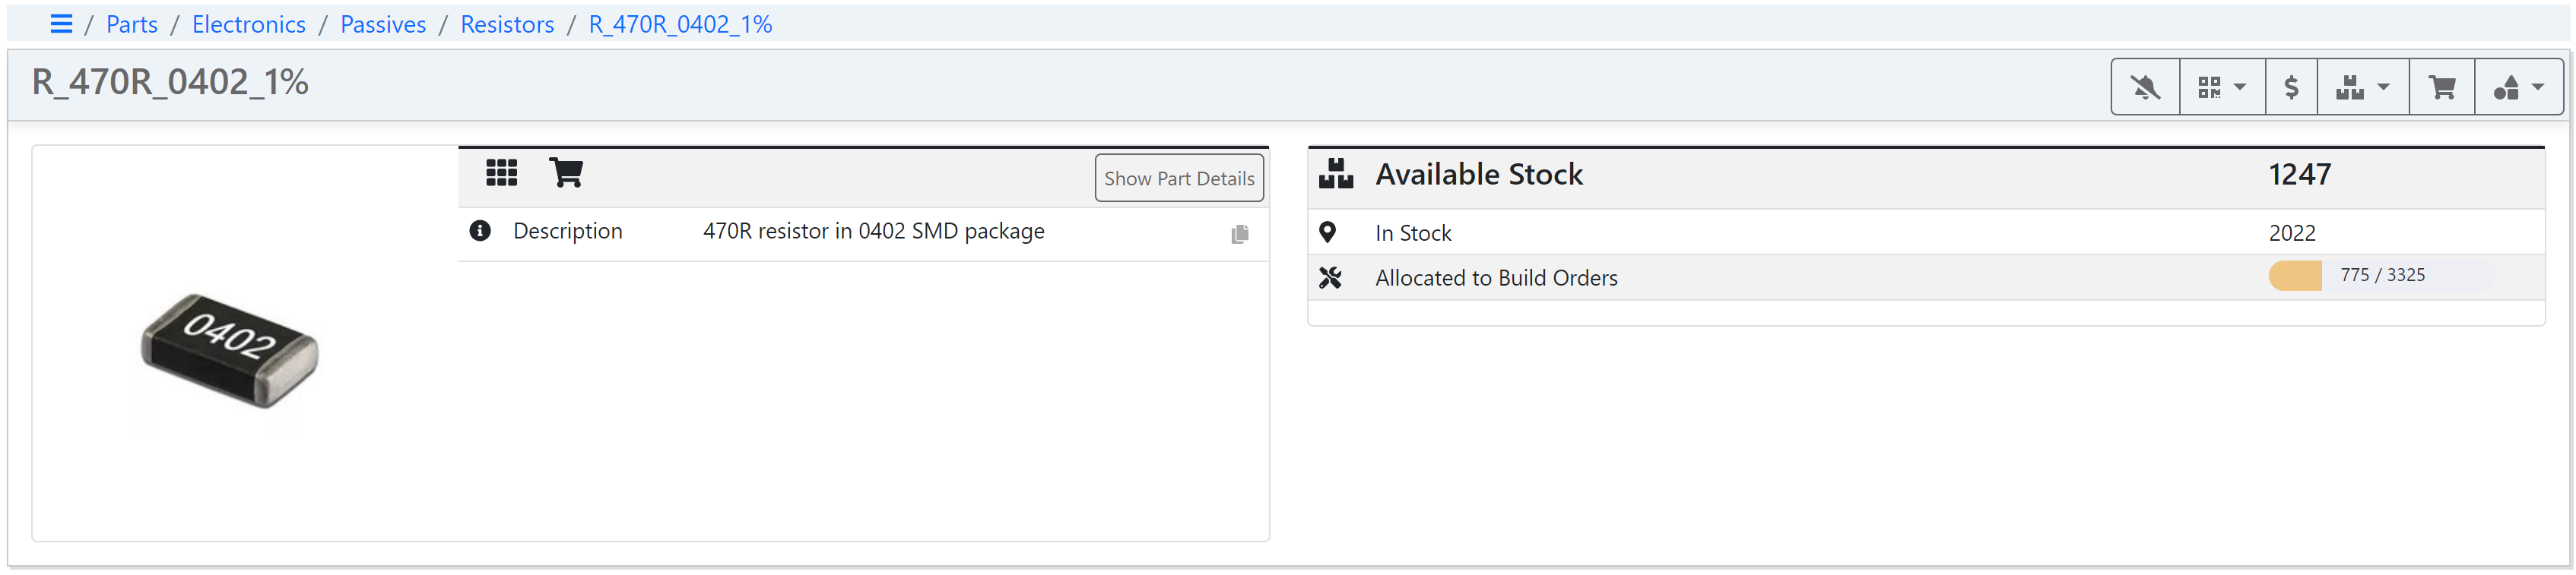2576x575 pixels.
Task: Click the dollar sign pricing icon
Action: 2290,88
